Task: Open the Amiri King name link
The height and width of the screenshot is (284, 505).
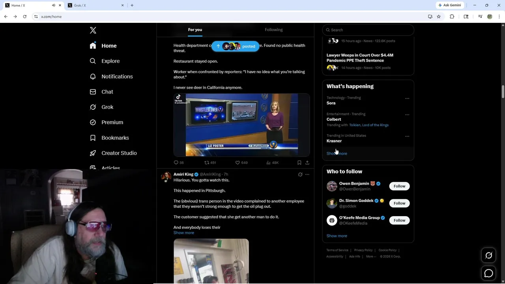Action: tap(183, 174)
